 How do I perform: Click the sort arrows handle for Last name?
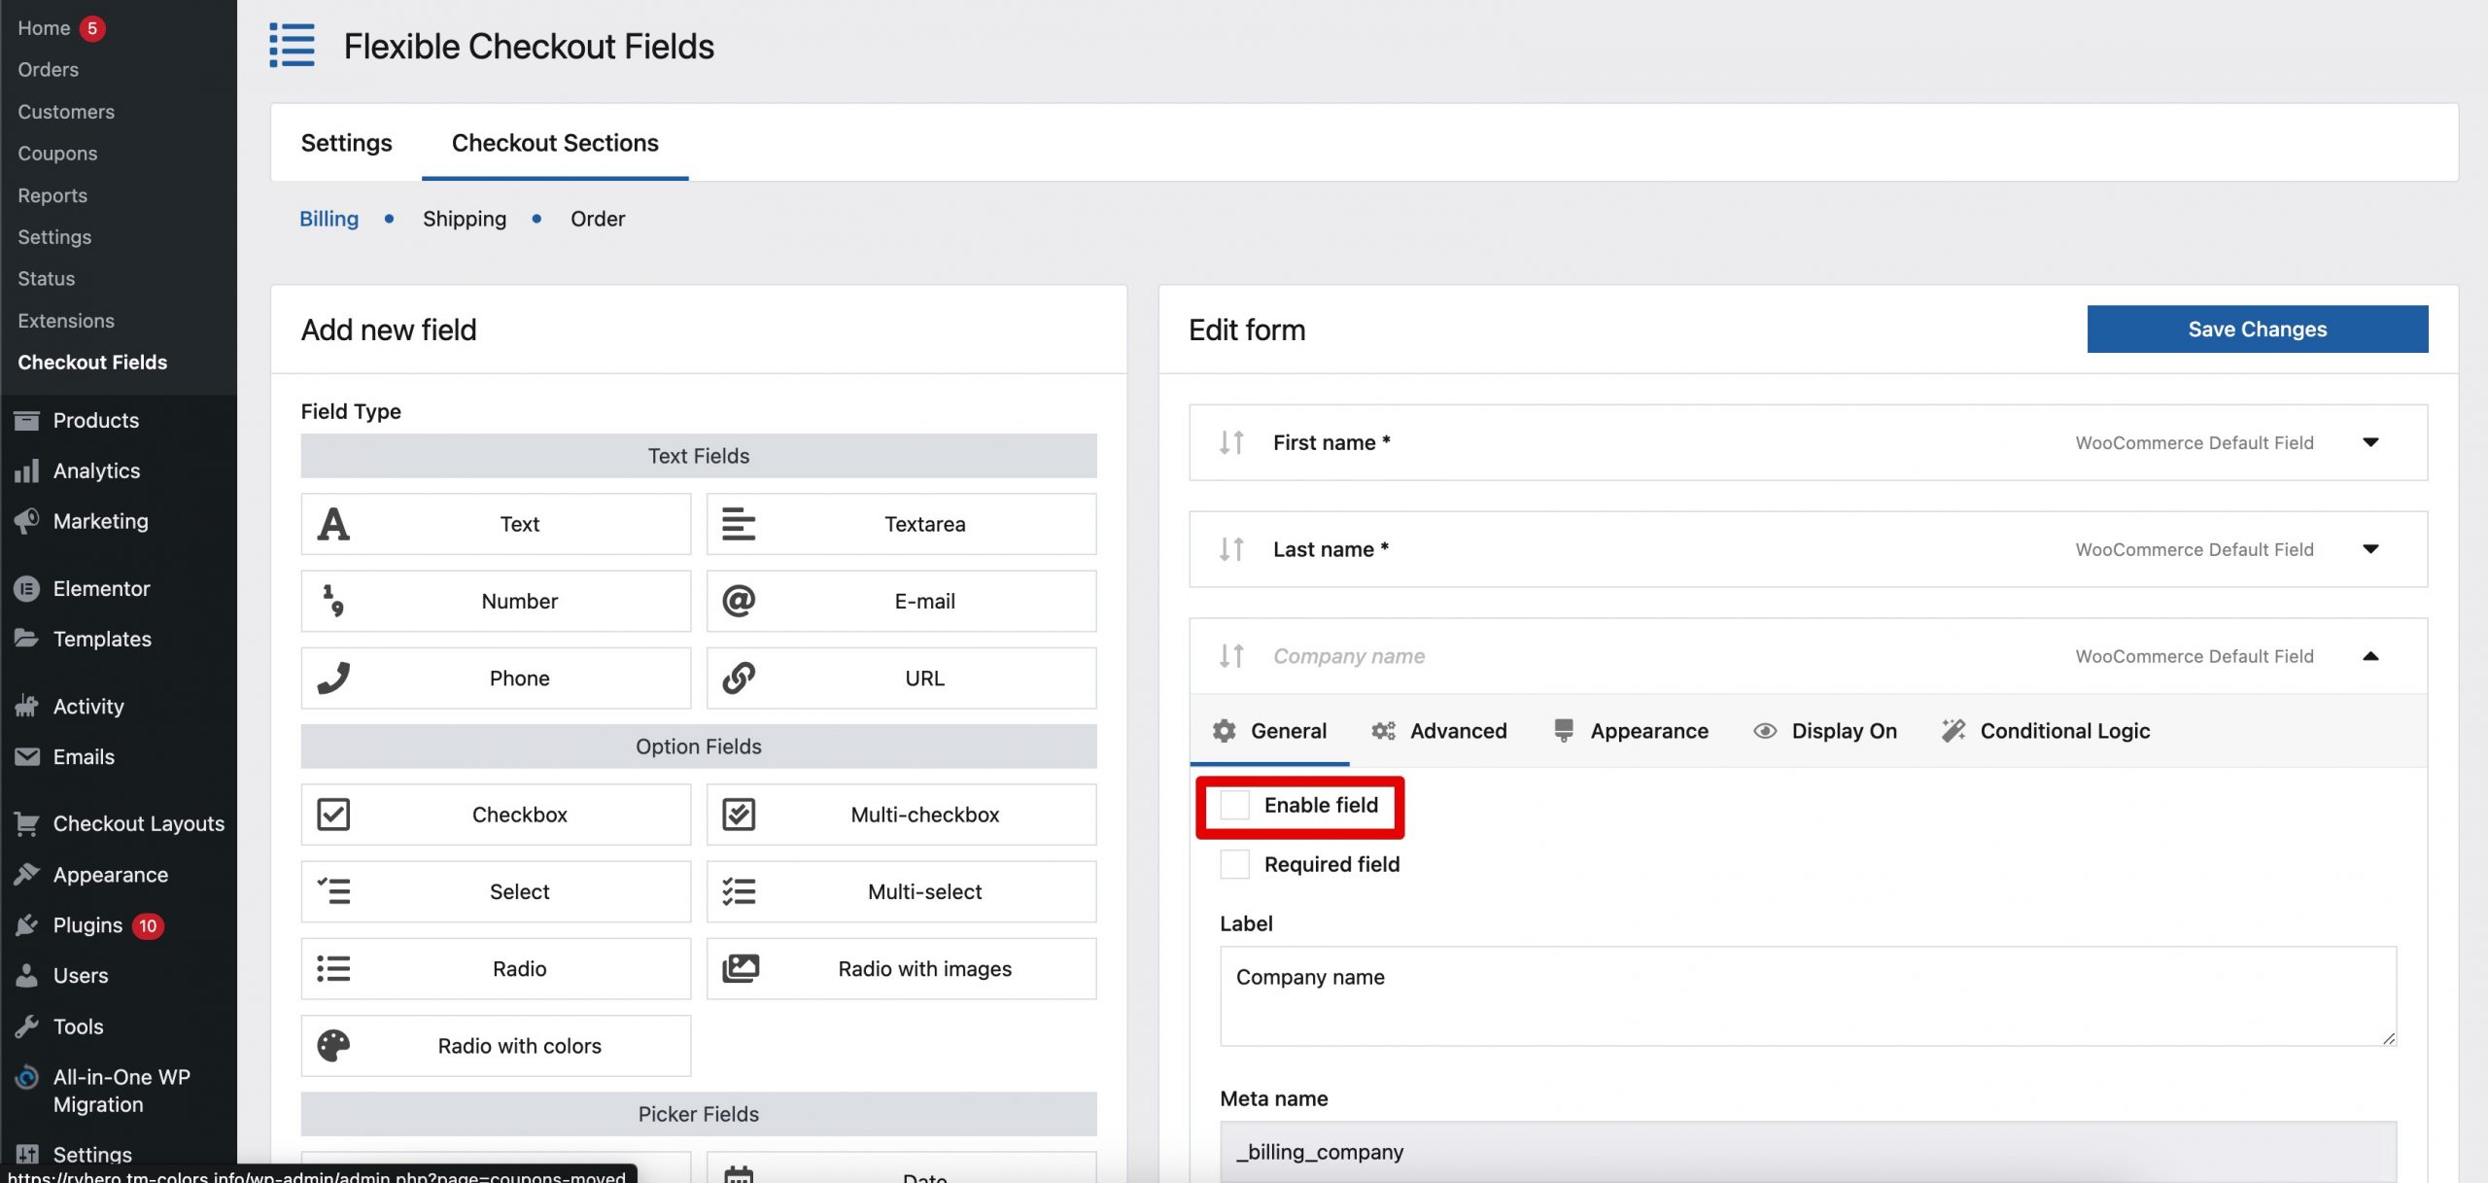pyautogui.click(x=1231, y=549)
